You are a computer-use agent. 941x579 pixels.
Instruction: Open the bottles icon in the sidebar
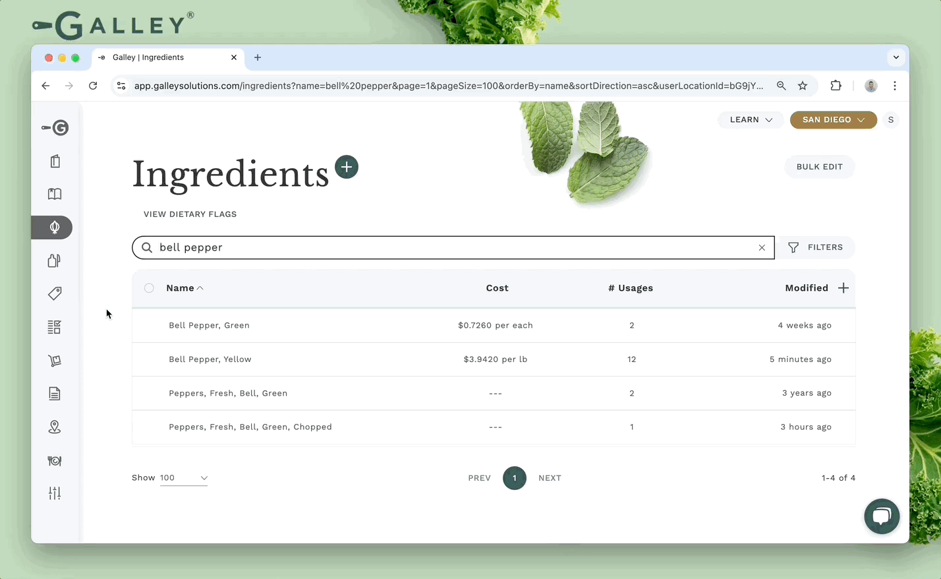(55, 260)
